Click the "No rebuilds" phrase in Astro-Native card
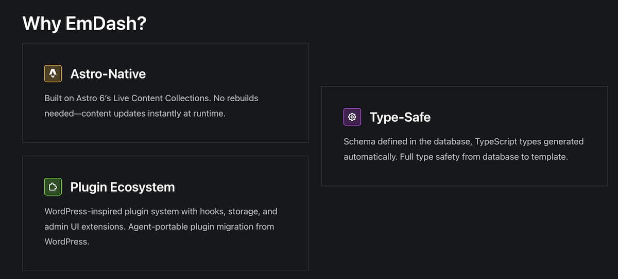This screenshot has height=279, width=618. click(236, 98)
